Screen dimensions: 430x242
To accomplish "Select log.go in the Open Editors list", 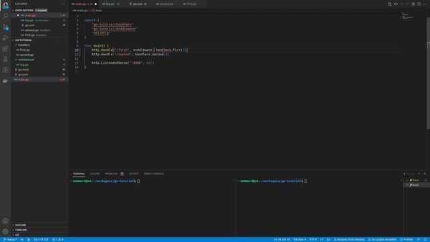I will 40,20.
